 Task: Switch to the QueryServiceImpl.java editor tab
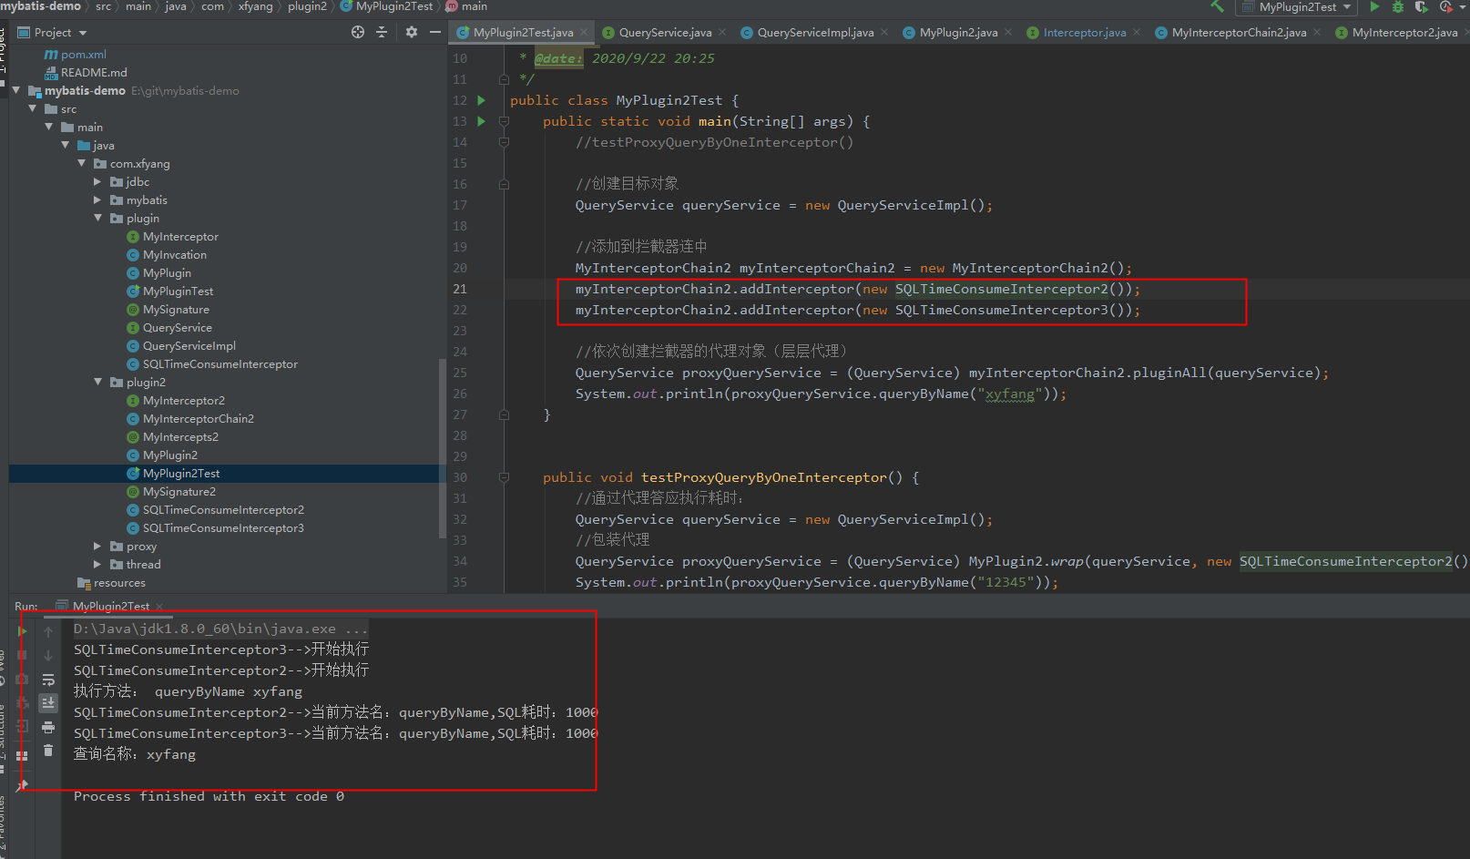[x=814, y=33]
